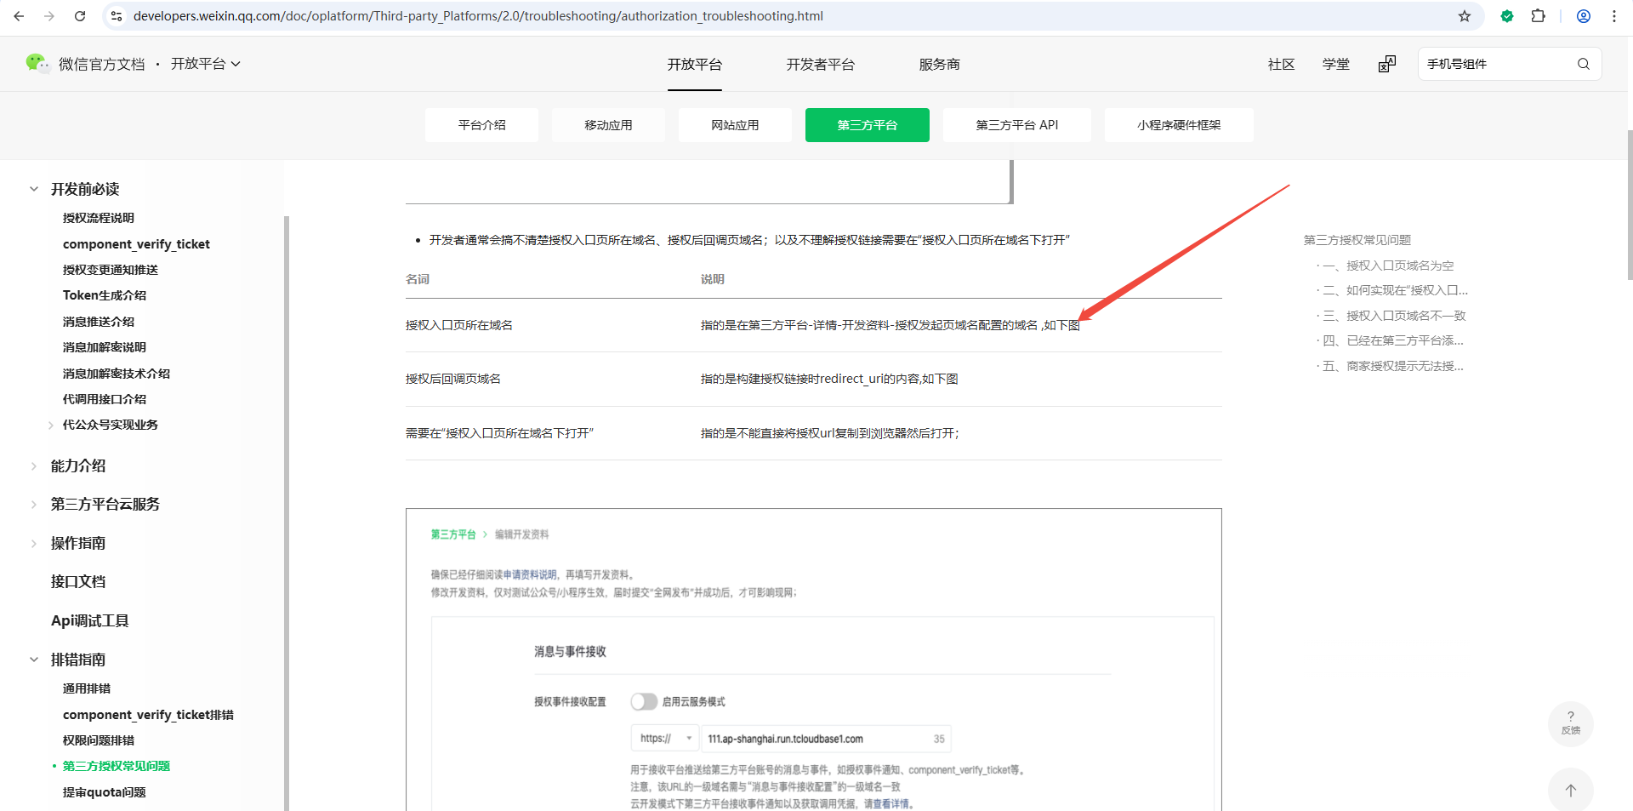The width and height of the screenshot is (1633, 811).
Task: Open 通用排错 in the sidebar
Action: point(87,688)
